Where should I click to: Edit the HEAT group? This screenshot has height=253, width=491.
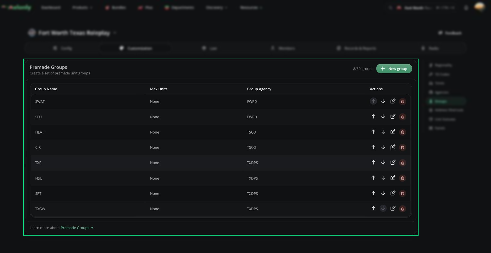click(393, 132)
